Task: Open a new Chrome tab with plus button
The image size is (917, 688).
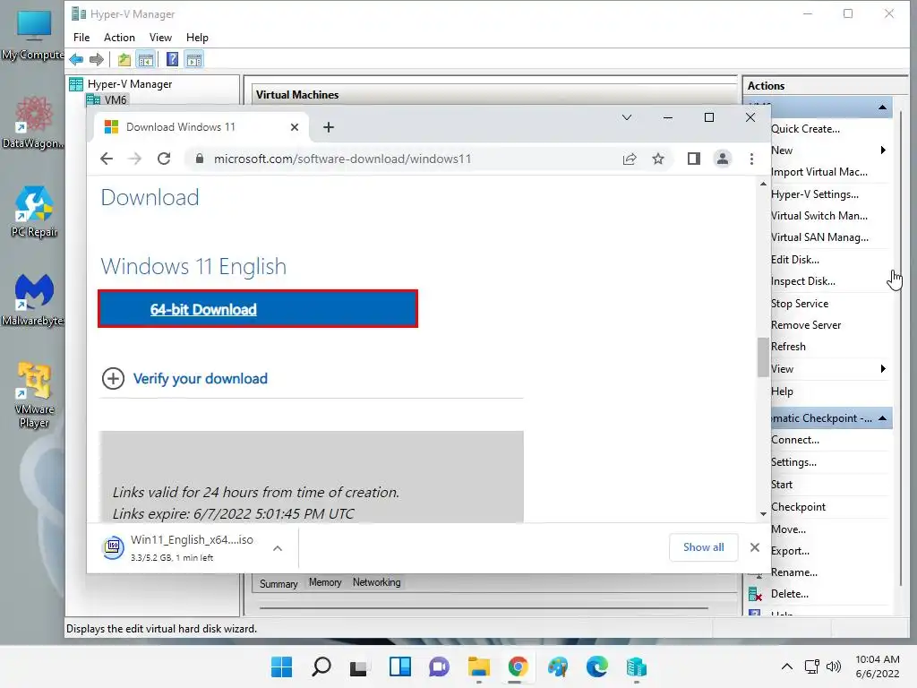Action: click(x=329, y=127)
